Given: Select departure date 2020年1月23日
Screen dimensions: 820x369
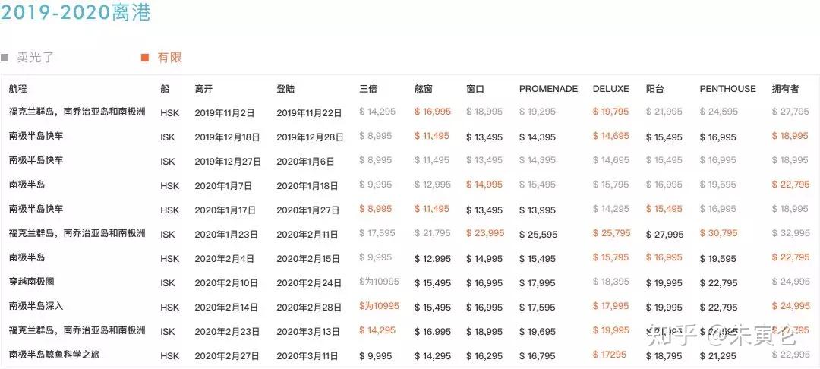Looking at the screenshot, I should 226,235.
